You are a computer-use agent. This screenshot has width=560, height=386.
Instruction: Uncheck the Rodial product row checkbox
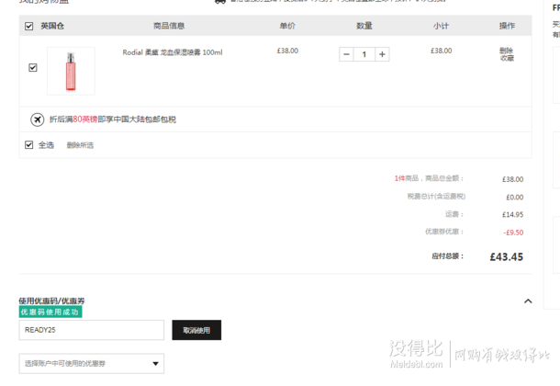pyautogui.click(x=33, y=68)
